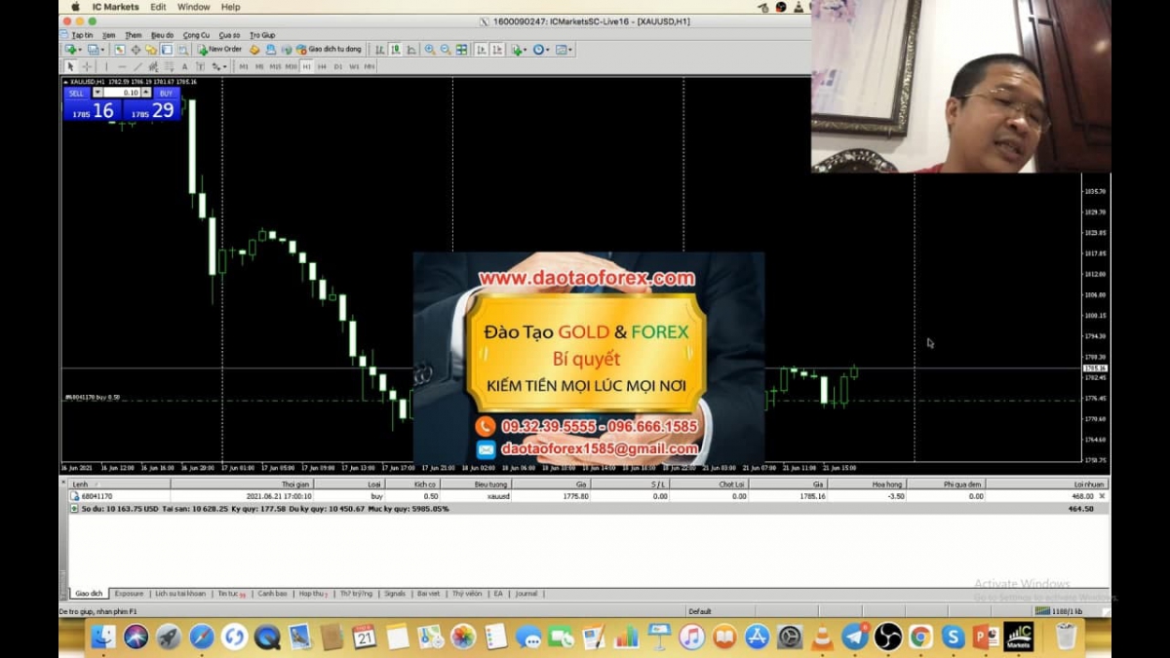Switch timeframe to W1
The width and height of the screenshot is (1170, 658).
point(354,66)
